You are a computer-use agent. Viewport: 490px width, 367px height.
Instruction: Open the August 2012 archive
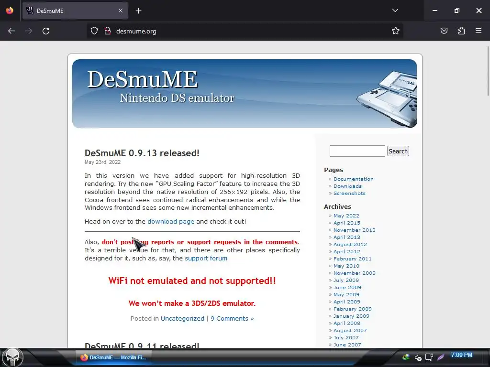pyautogui.click(x=350, y=244)
